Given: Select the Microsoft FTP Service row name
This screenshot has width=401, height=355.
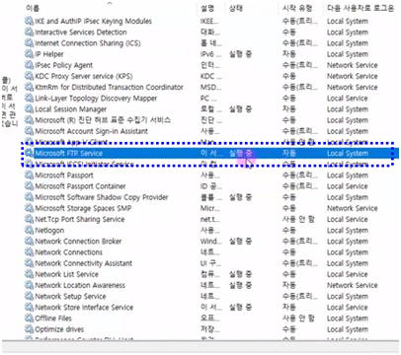Looking at the screenshot, I should click(x=69, y=153).
